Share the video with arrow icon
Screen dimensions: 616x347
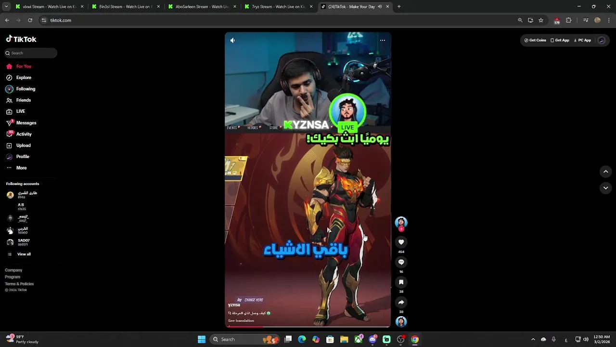pos(401,302)
